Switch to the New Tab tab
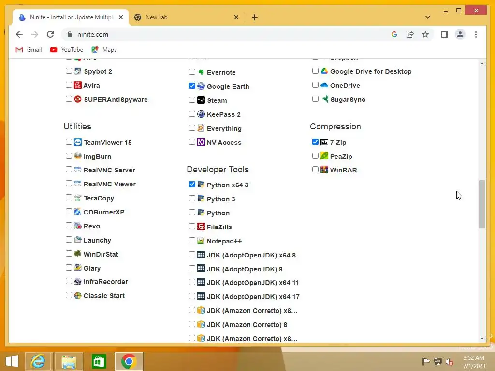 coord(186,17)
